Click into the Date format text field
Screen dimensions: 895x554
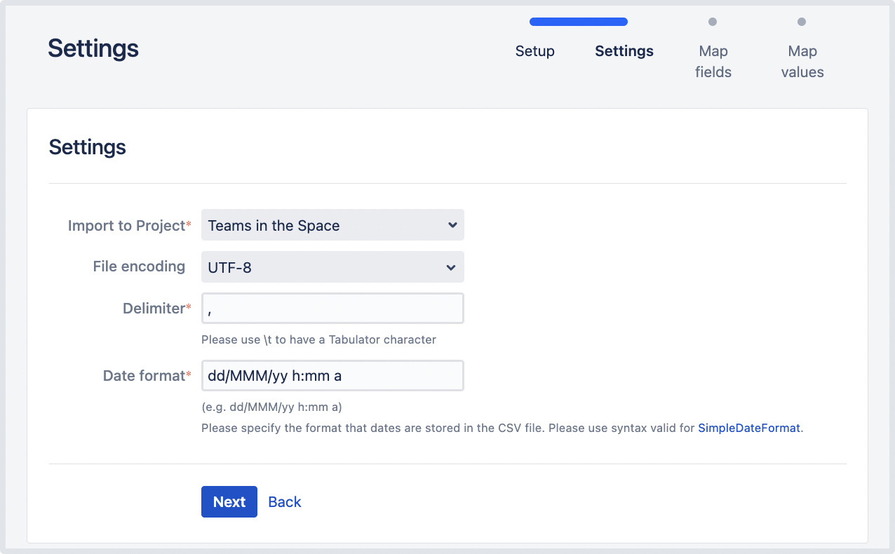pyautogui.click(x=332, y=376)
